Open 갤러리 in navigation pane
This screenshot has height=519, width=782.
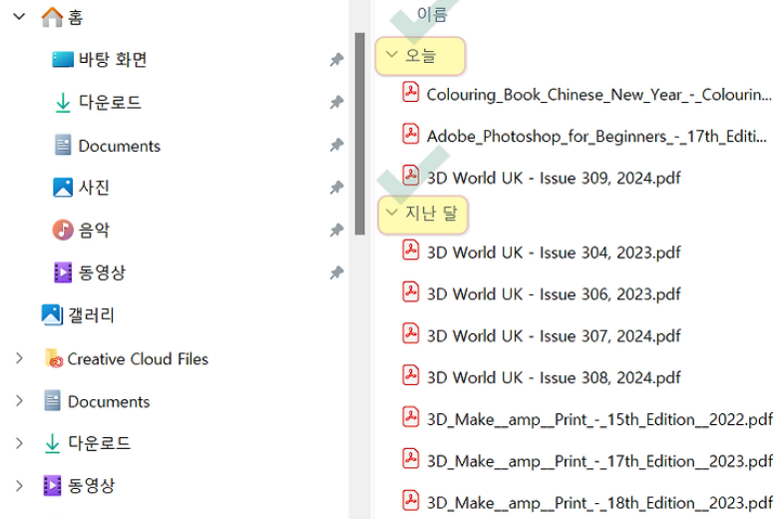tap(91, 315)
